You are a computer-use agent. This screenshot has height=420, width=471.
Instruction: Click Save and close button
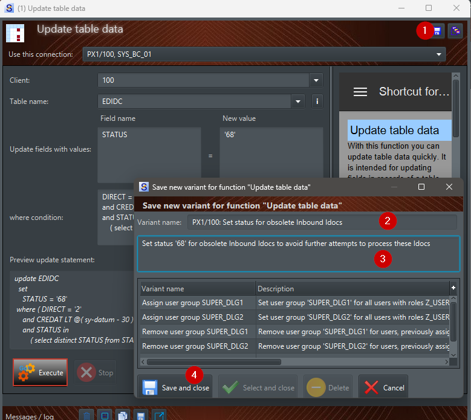[175, 387]
